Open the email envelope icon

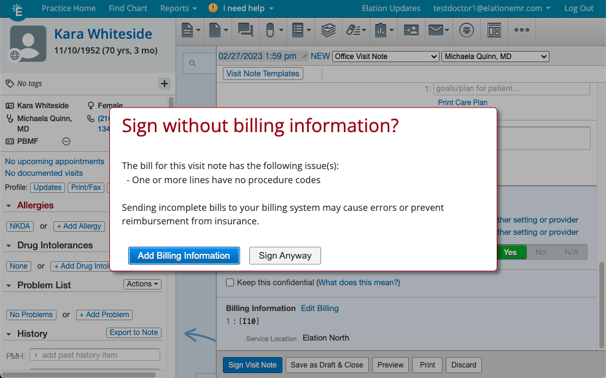pyautogui.click(x=435, y=31)
